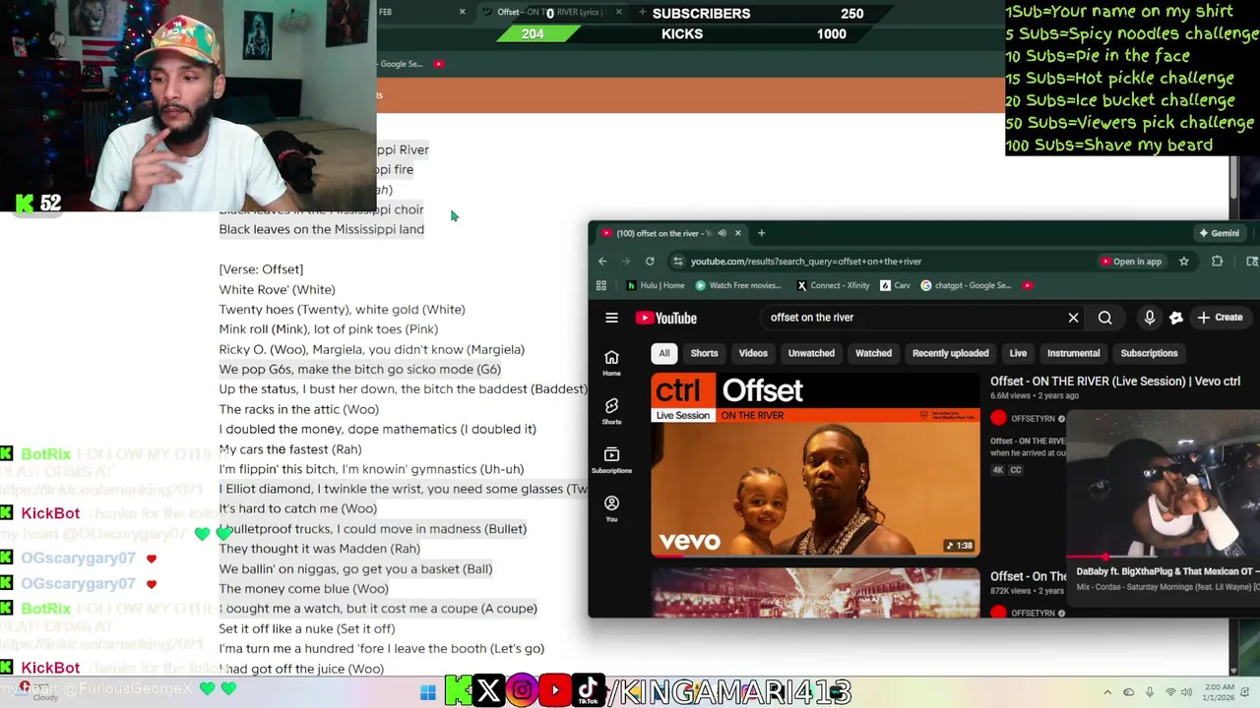Viewport: 1260px width, 708px height.
Task: Click the Instagram icon in the taskbar overlay
Action: [522, 691]
